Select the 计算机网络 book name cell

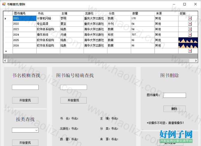tap(48, 19)
